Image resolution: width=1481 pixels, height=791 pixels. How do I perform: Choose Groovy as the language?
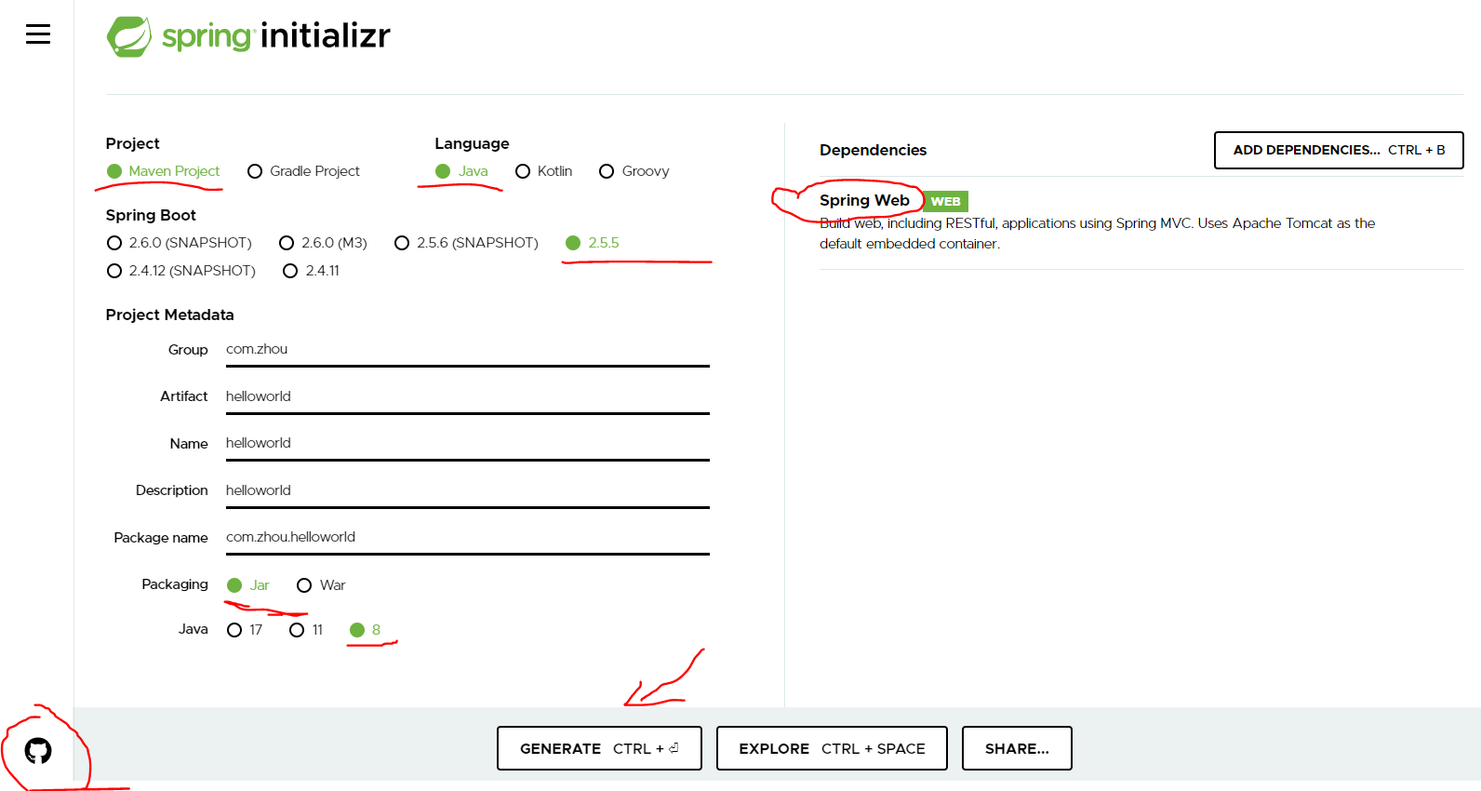click(634, 171)
